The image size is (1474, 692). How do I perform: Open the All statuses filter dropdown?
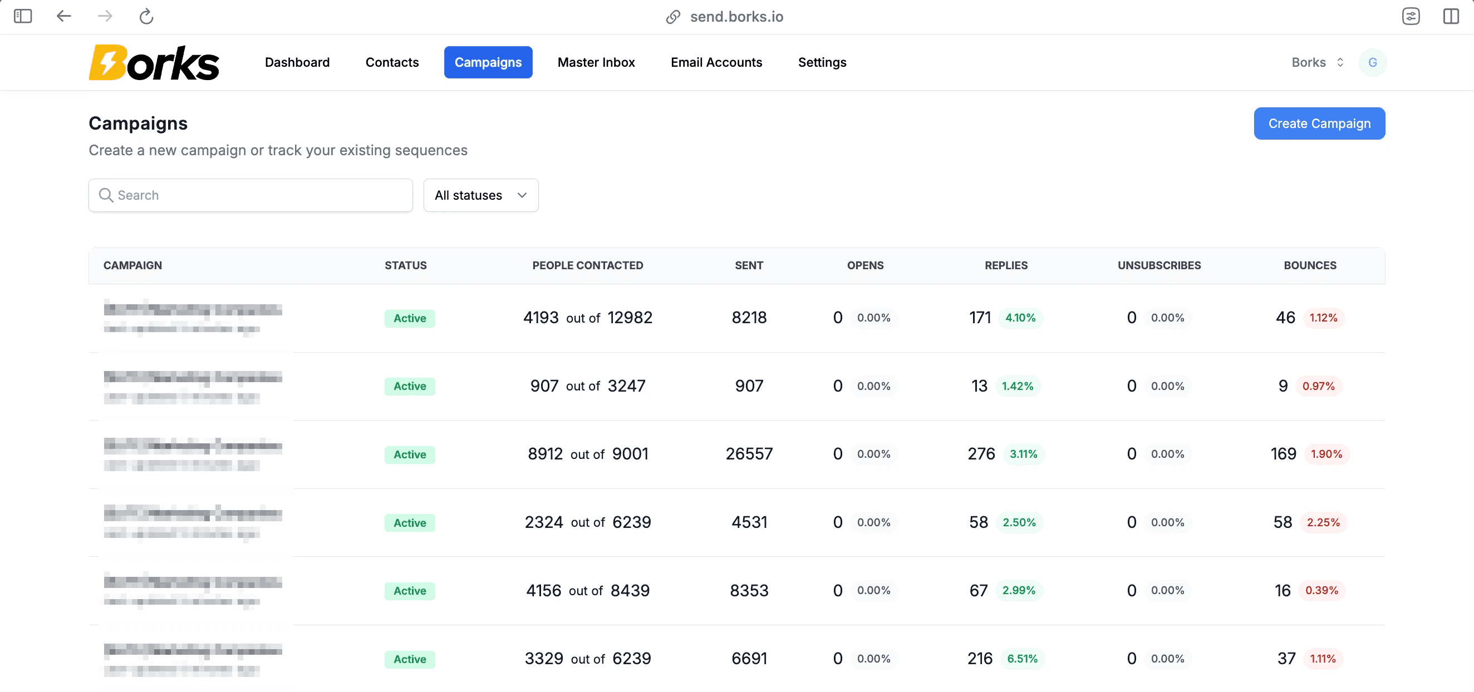point(480,195)
